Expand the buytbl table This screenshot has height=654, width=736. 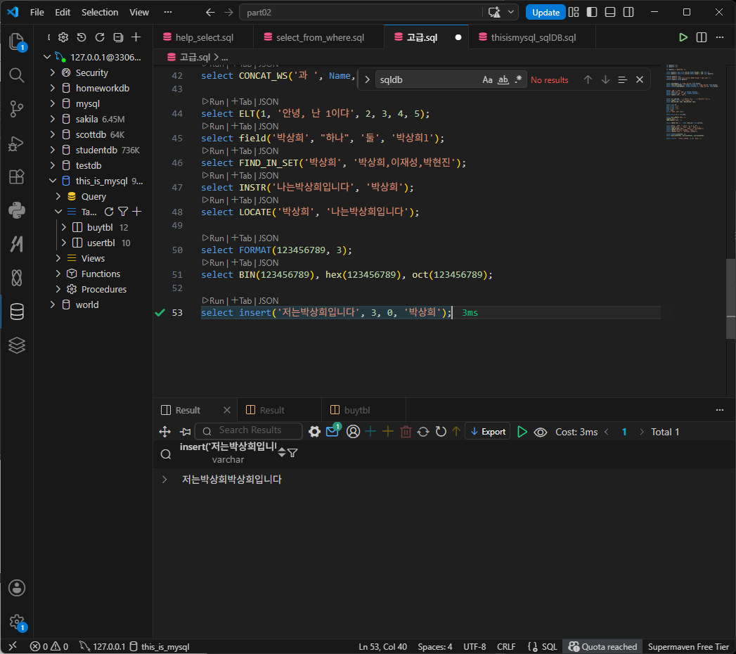coord(64,227)
